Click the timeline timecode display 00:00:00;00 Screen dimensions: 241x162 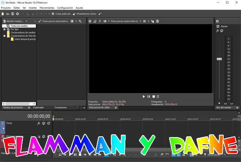point(39,116)
